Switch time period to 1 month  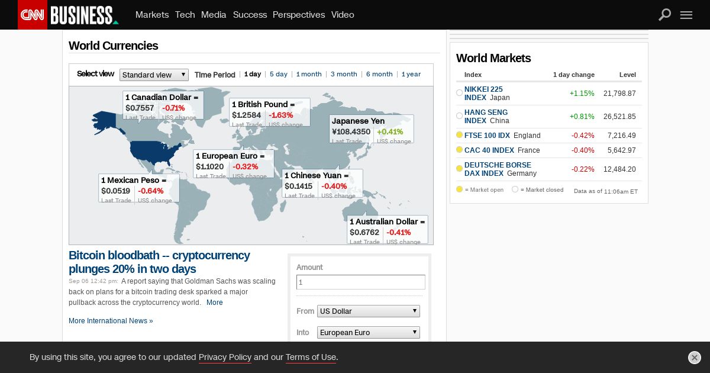(x=309, y=74)
